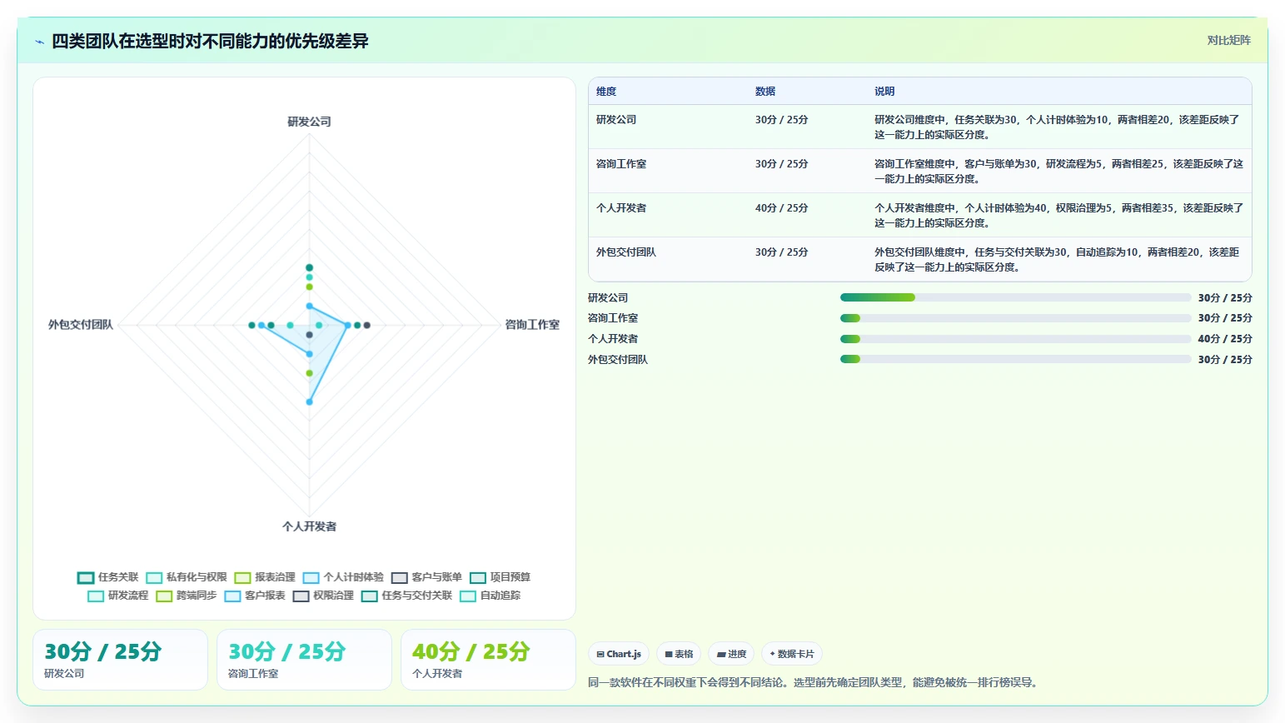
Task: Click the 个人开发者 progress bar
Action: 1015,339
